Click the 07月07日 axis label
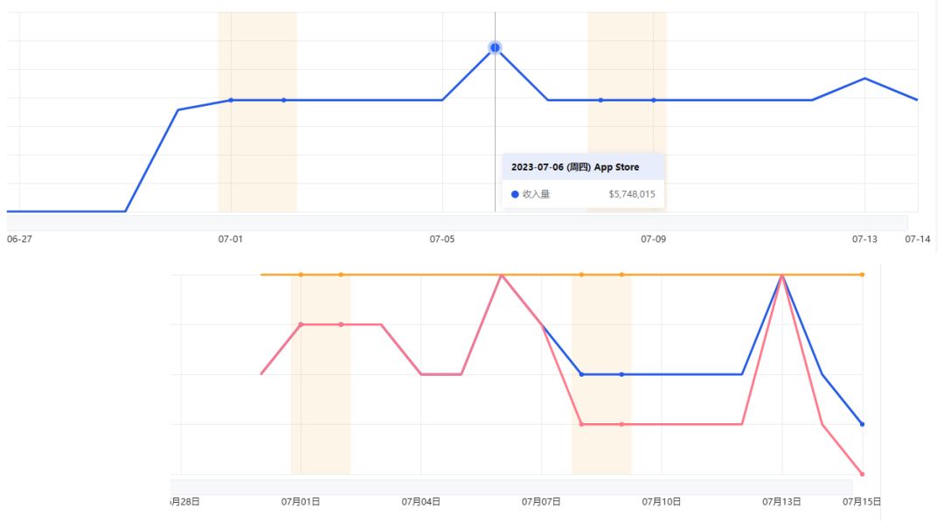 541,502
